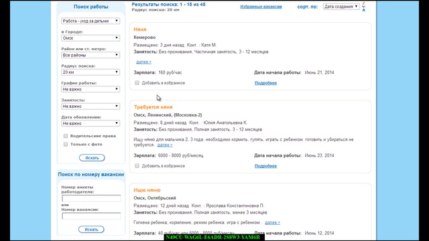The width and height of the screenshot is (429, 241).
Task: Click 'Искать' button in job search panel
Action: point(92,158)
